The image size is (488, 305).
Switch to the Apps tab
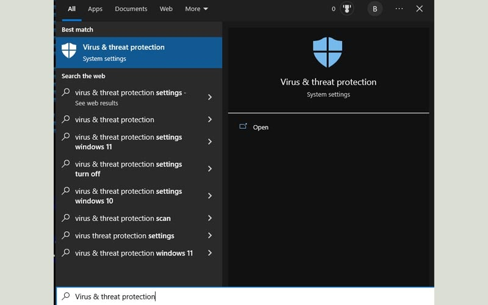(x=95, y=9)
